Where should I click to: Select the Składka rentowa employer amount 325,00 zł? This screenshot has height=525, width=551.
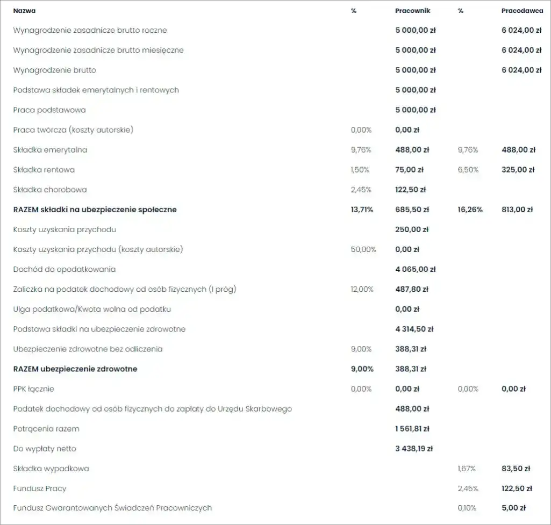pyautogui.click(x=518, y=170)
